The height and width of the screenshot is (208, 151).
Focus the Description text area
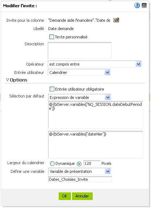80,50
